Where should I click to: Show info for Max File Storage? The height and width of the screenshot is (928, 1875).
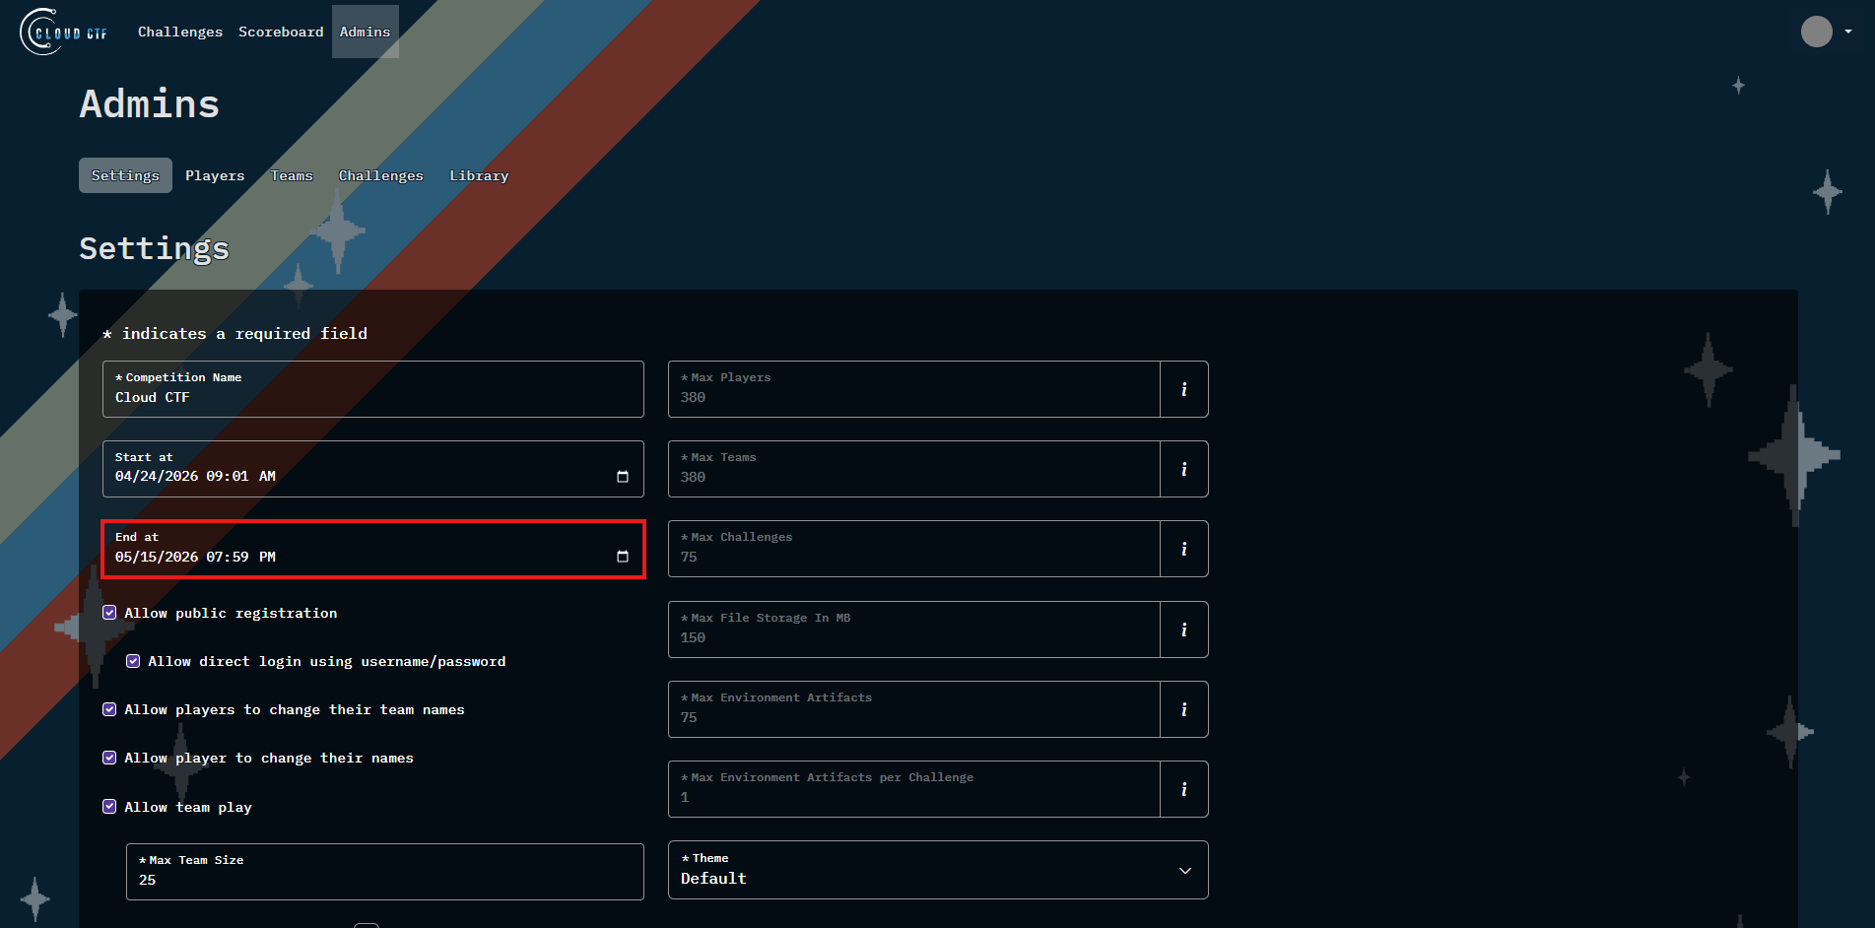click(x=1184, y=630)
